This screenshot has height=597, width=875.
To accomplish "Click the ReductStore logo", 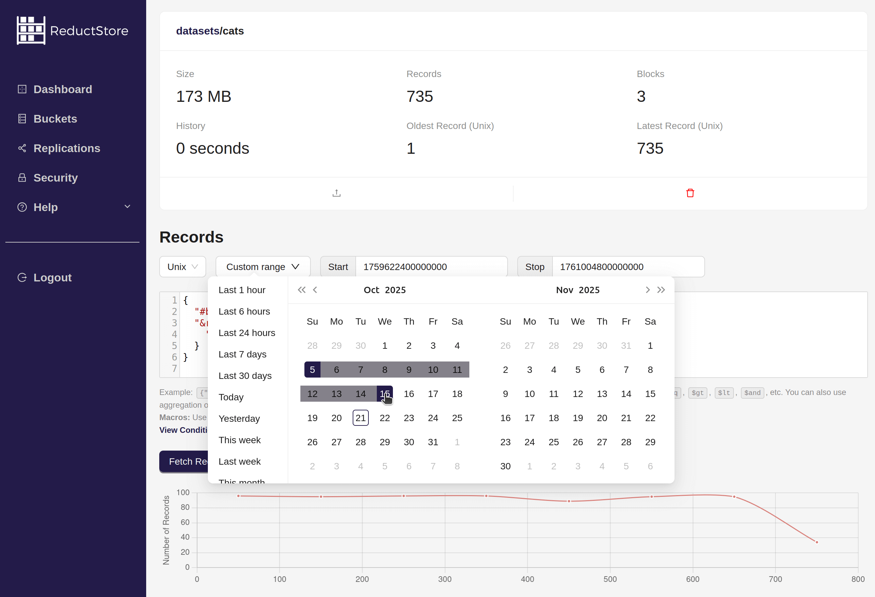I will pos(72,30).
